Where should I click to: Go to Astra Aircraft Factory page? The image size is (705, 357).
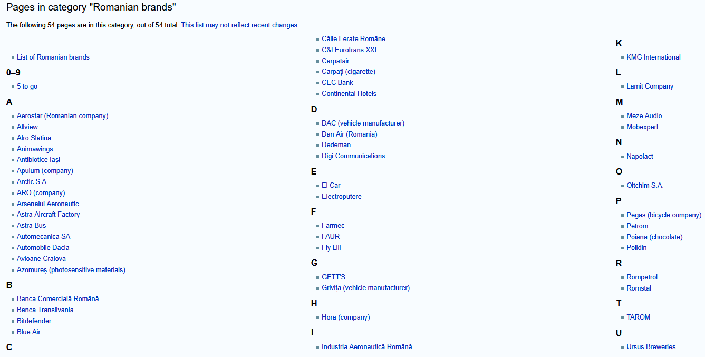pos(49,214)
